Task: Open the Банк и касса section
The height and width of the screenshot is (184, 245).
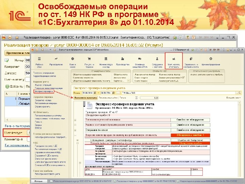Action: pos(73,62)
